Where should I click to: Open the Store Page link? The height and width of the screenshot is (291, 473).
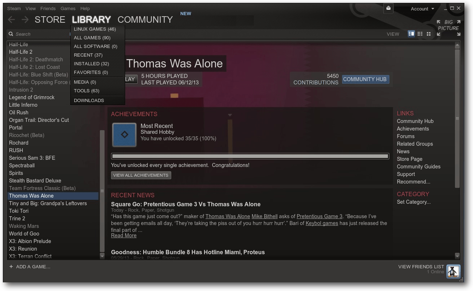pyautogui.click(x=410, y=159)
